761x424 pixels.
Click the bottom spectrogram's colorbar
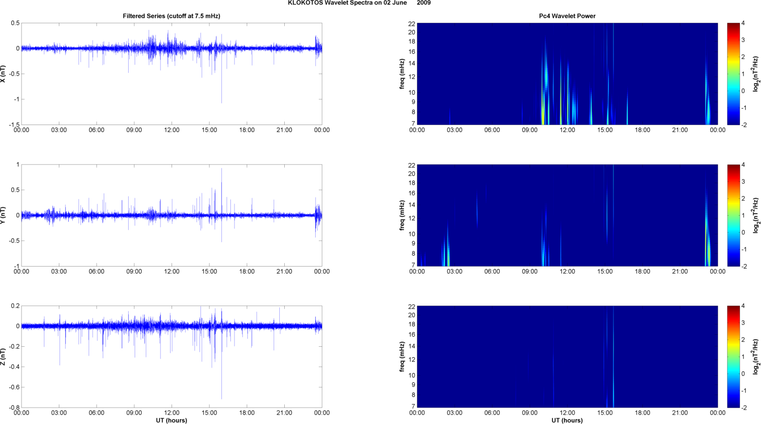click(733, 357)
